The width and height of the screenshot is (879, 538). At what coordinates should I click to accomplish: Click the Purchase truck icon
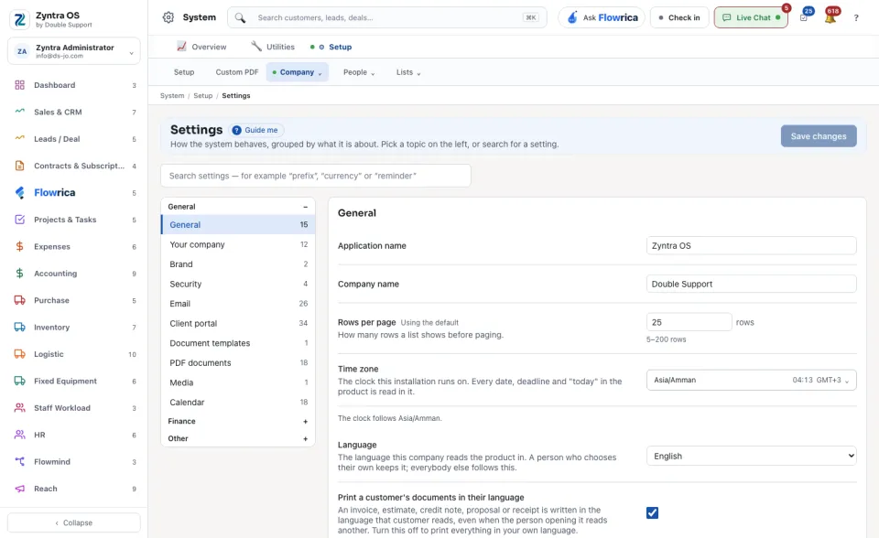pyautogui.click(x=19, y=300)
